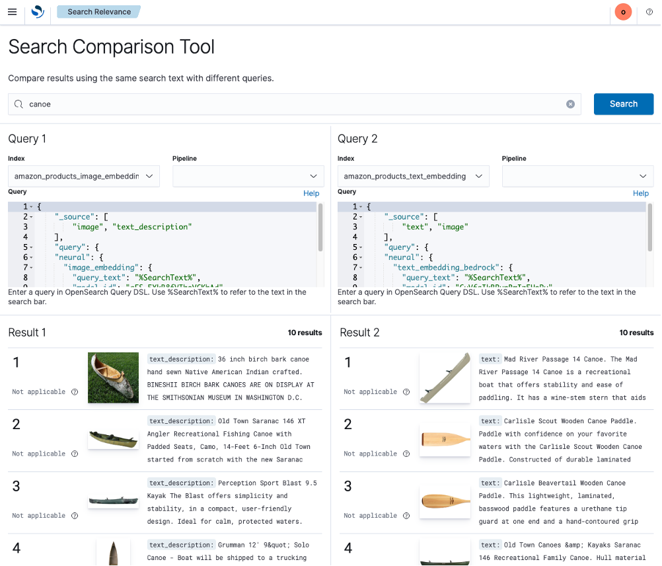Click the tooltip icon next to Result 2 item 2
This screenshot has width=662, height=566.
[405, 454]
